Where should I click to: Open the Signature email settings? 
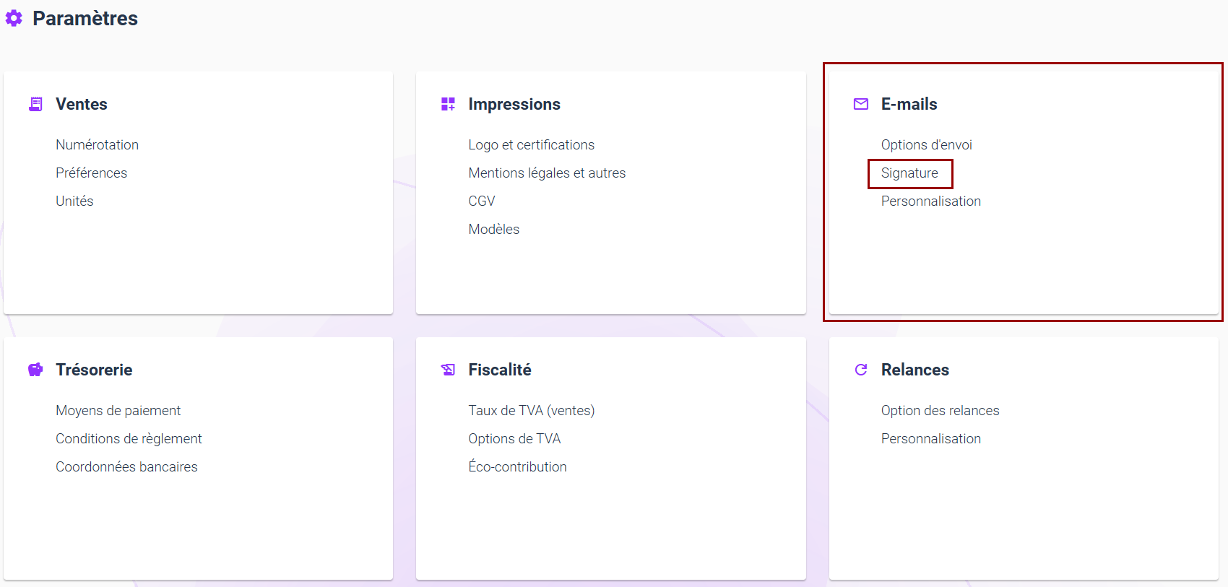pos(909,173)
